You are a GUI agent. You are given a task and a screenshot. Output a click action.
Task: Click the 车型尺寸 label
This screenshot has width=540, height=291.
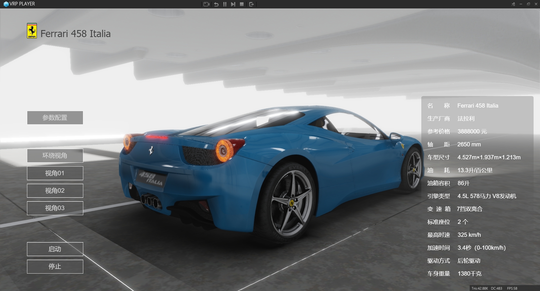[x=438, y=157]
